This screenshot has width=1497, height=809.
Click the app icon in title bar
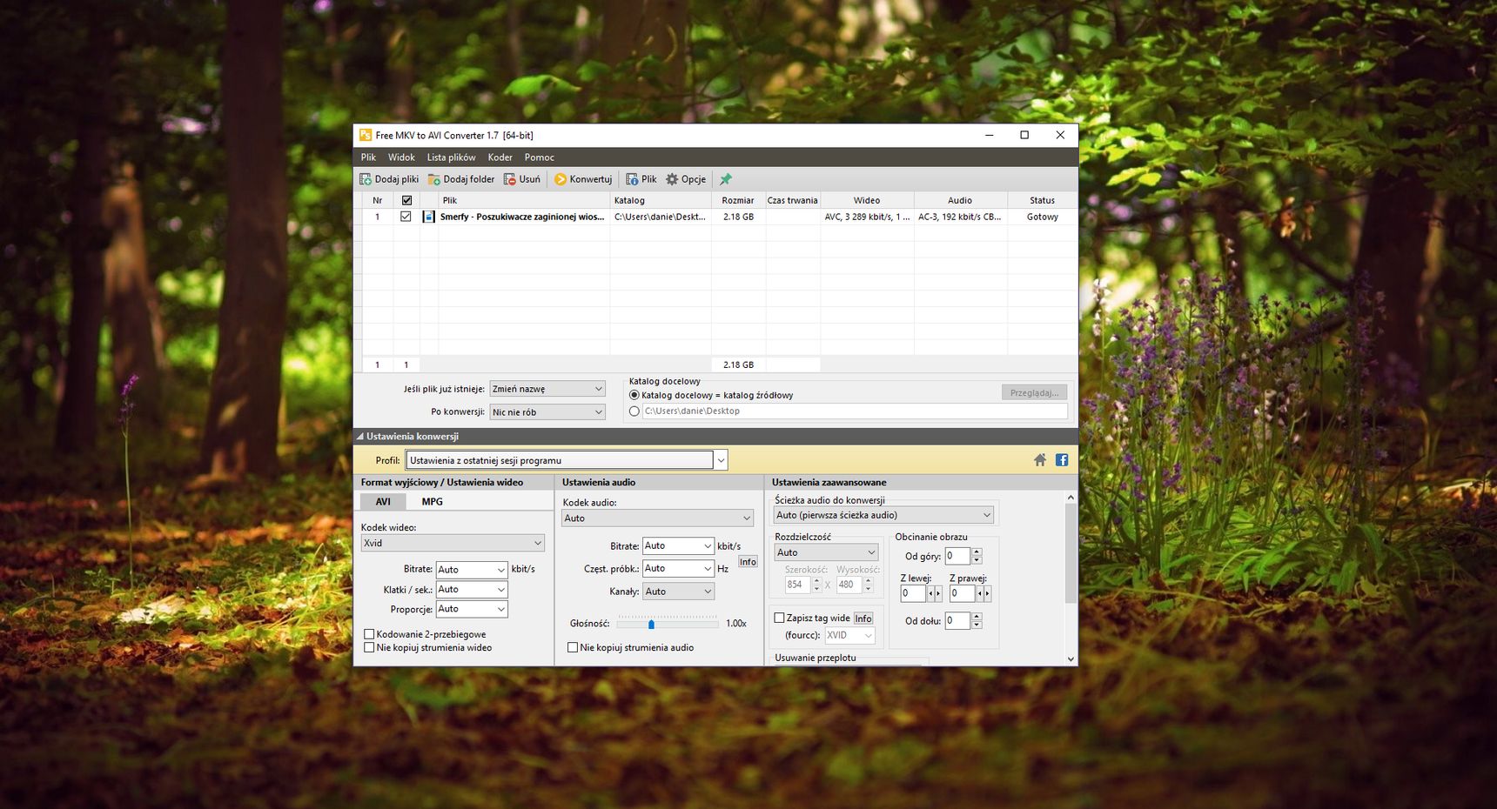(366, 135)
